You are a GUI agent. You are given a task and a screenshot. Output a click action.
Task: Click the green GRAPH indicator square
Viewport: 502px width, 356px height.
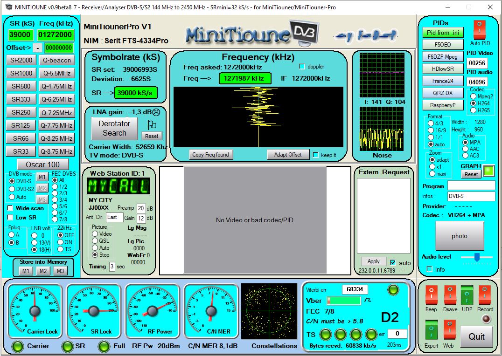(x=488, y=171)
